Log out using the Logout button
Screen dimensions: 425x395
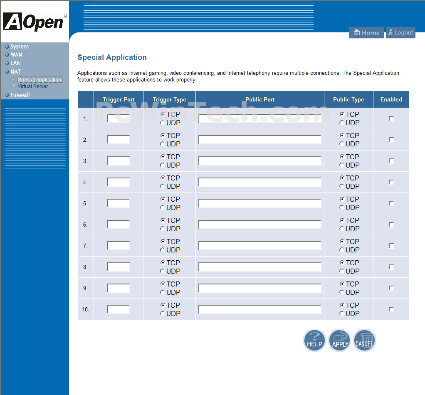click(400, 33)
